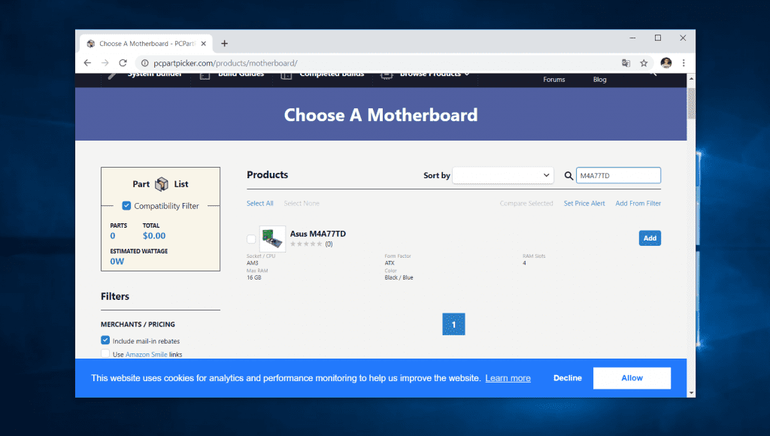The width and height of the screenshot is (770, 436).
Task: Allow cookies on the website
Action: (x=632, y=378)
